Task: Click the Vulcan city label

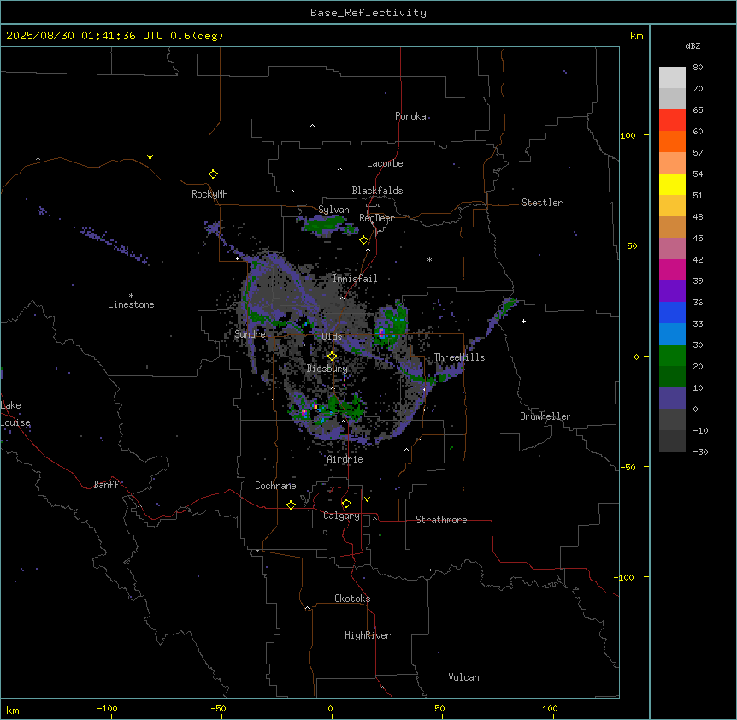Action: [x=464, y=677]
